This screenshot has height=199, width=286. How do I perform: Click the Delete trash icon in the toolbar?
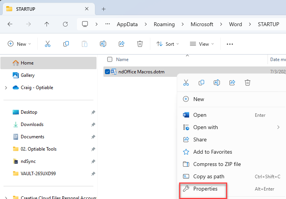tap(140, 44)
